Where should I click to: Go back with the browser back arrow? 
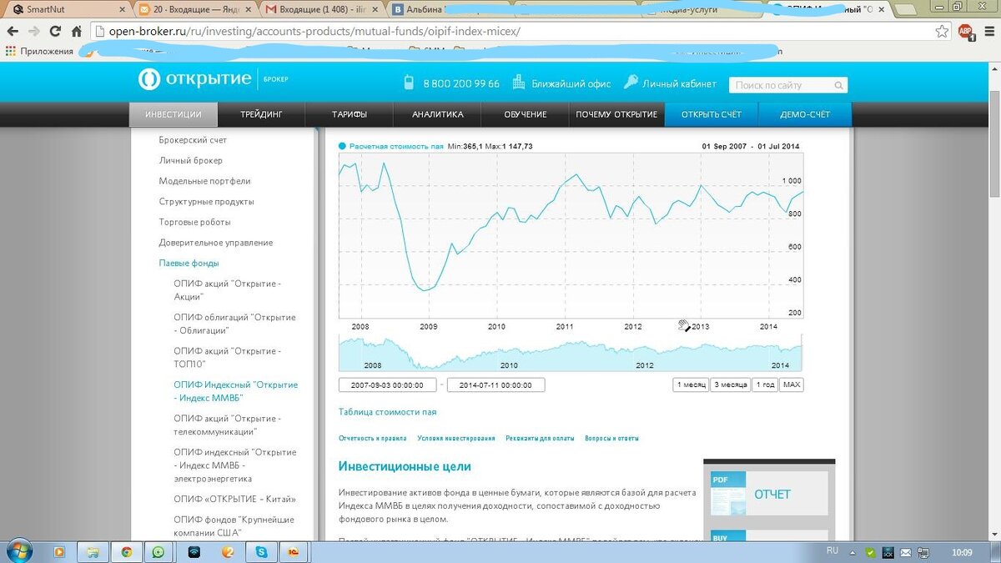[x=12, y=31]
